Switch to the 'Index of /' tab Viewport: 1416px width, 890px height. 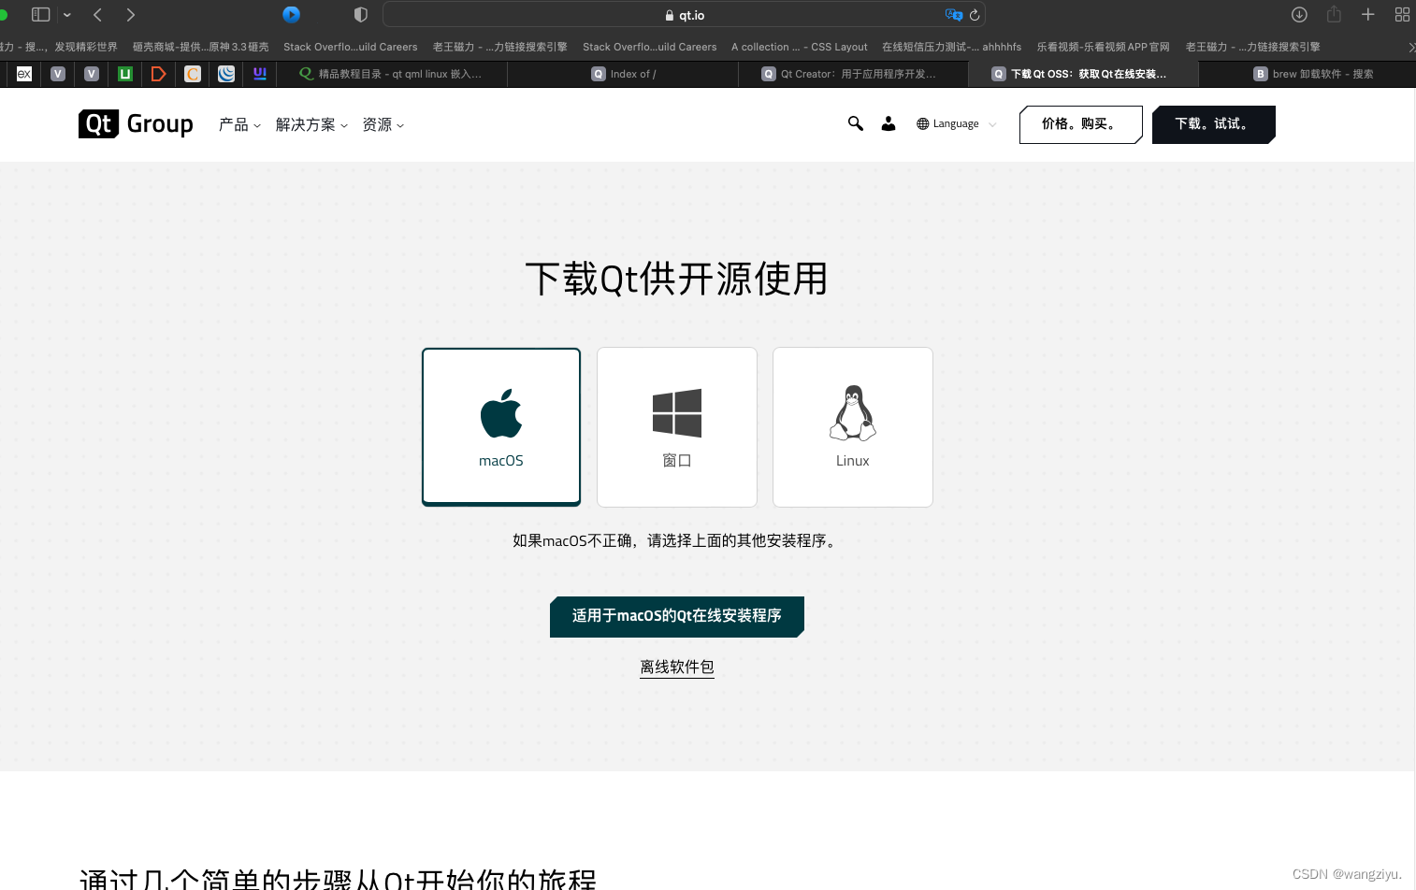(x=623, y=74)
